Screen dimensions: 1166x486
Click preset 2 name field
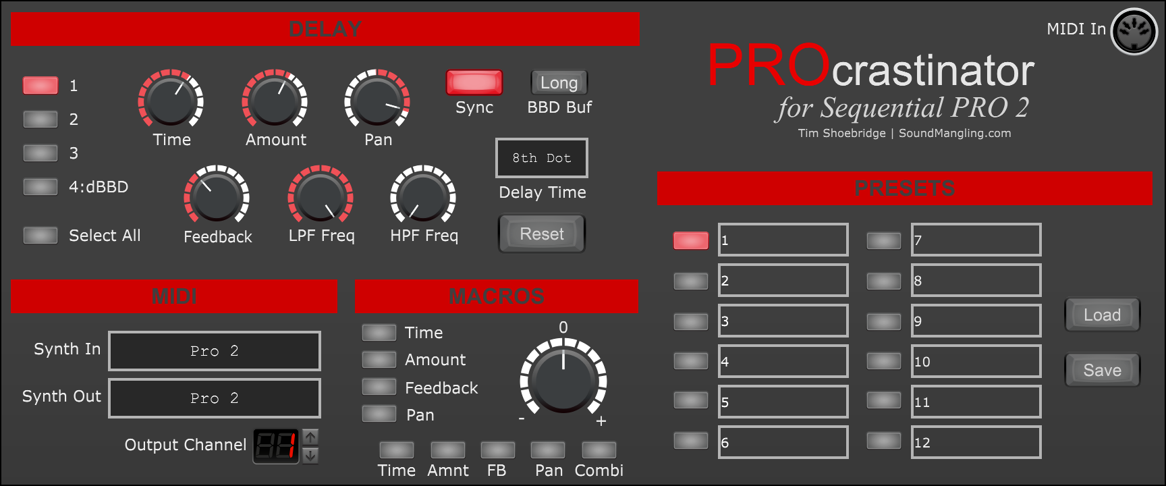[x=783, y=280]
